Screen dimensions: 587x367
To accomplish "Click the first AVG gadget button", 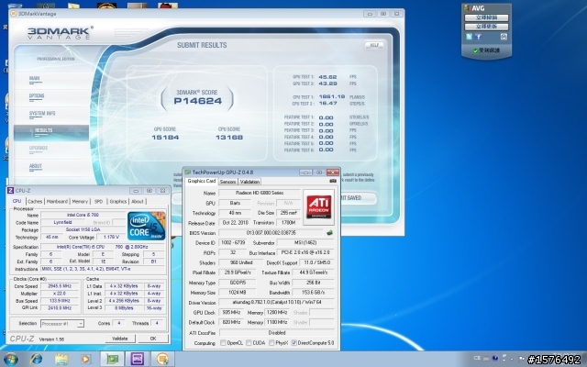I will (486, 17).
